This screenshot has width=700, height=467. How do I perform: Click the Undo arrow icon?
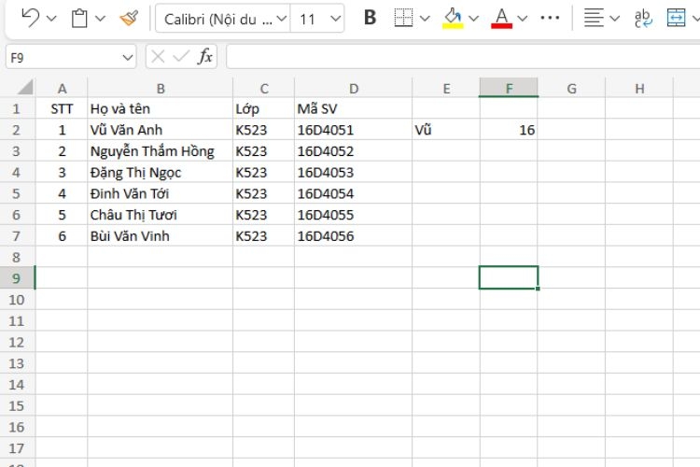(x=30, y=19)
